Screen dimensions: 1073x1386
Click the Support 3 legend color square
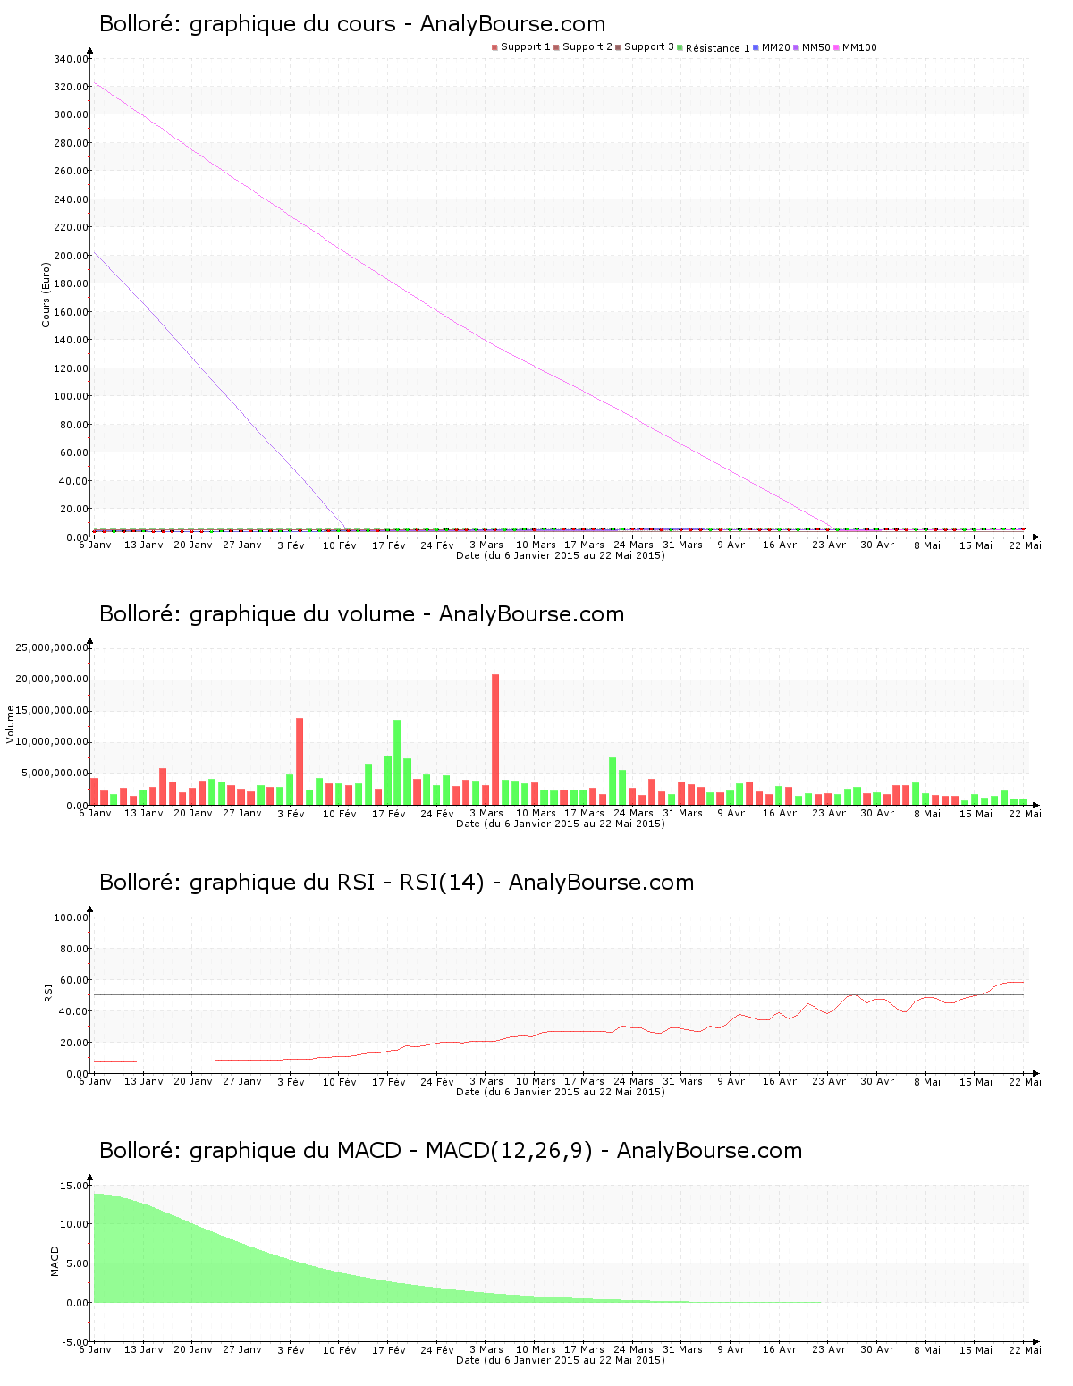click(x=618, y=47)
